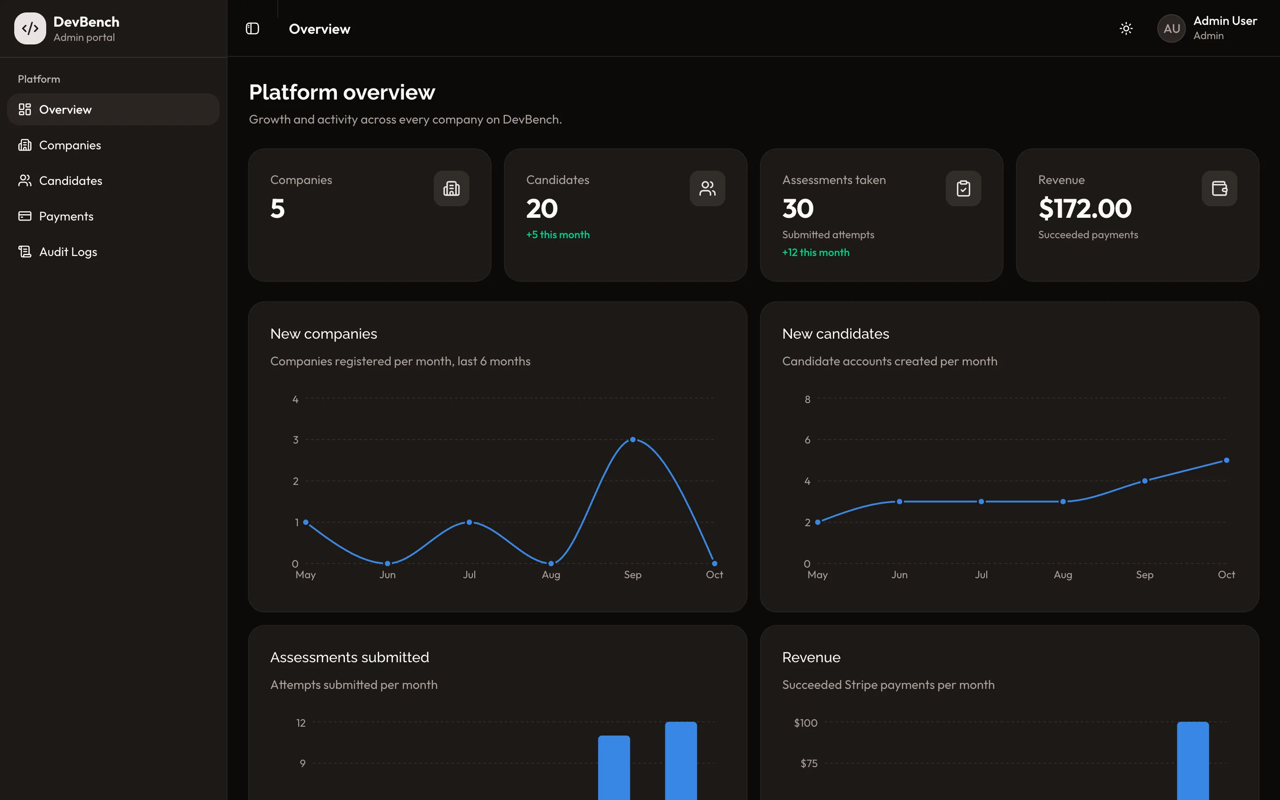The height and width of the screenshot is (800, 1280).
Task: Click the Submitted attempts text
Action: click(828, 234)
